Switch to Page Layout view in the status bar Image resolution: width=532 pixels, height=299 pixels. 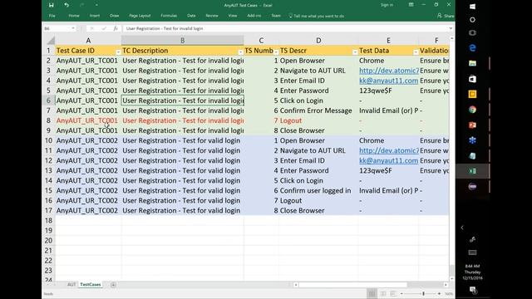point(382,293)
